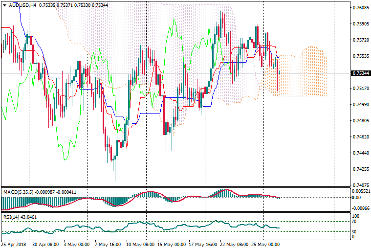The image size is (371, 250).
Task: Select the current price tag 0.75344
Action: 360,73
